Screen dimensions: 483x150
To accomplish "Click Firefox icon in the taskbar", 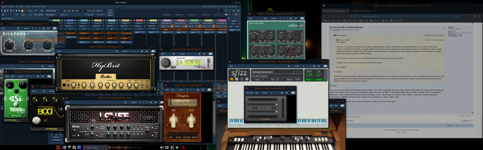I will 64,147.
